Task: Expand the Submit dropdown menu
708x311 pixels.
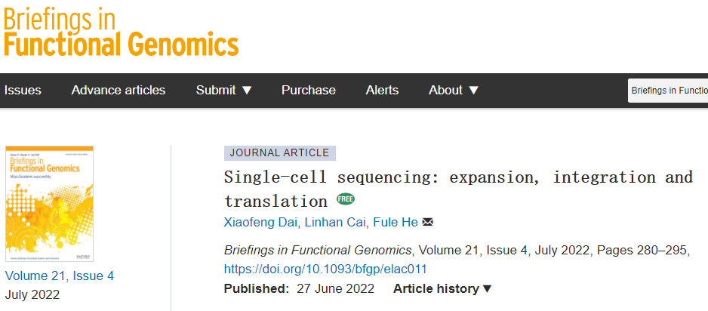Action: coord(223,91)
